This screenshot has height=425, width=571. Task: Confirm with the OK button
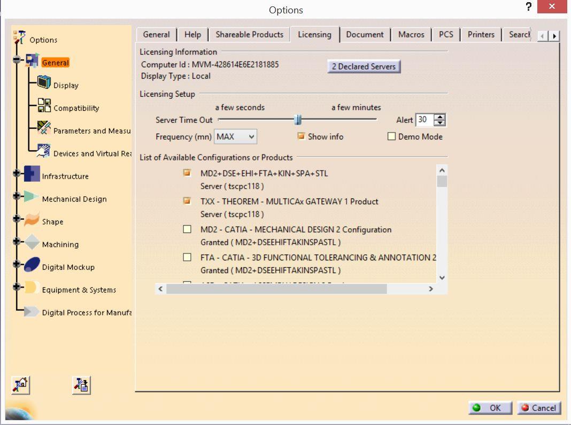(490, 408)
